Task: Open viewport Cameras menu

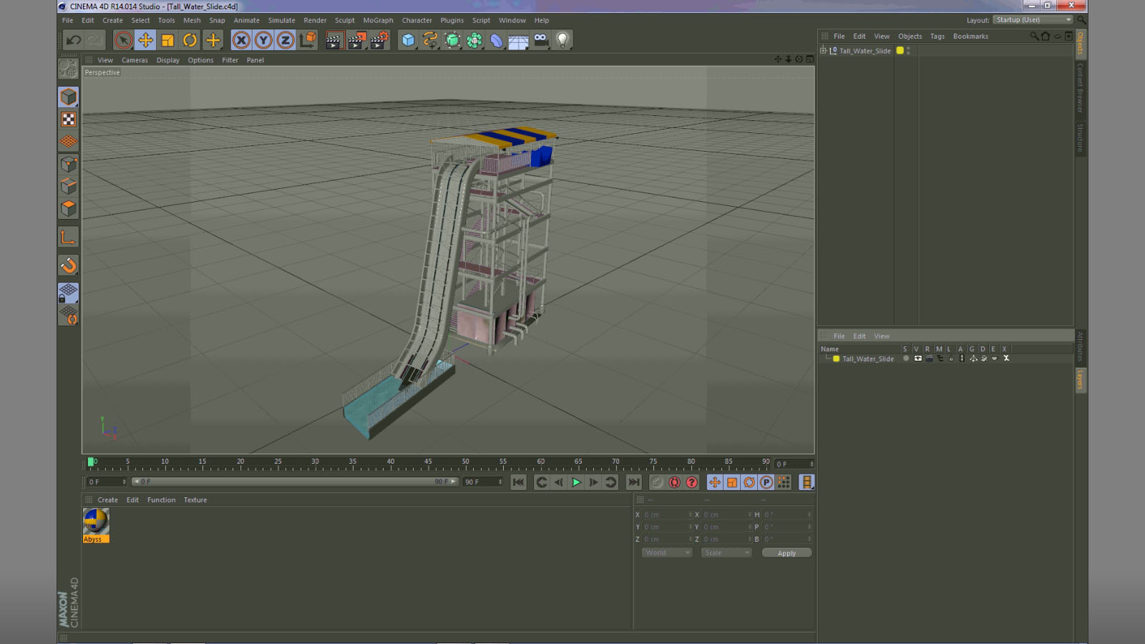Action: pyautogui.click(x=135, y=60)
